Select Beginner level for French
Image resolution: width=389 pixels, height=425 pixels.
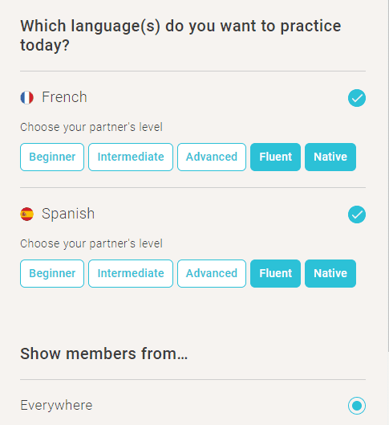coord(52,157)
